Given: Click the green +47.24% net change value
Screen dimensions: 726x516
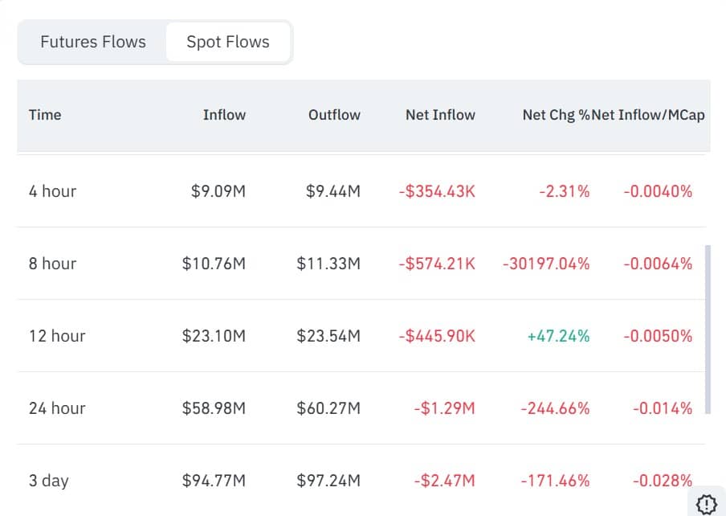Looking at the screenshot, I should (558, 336).
